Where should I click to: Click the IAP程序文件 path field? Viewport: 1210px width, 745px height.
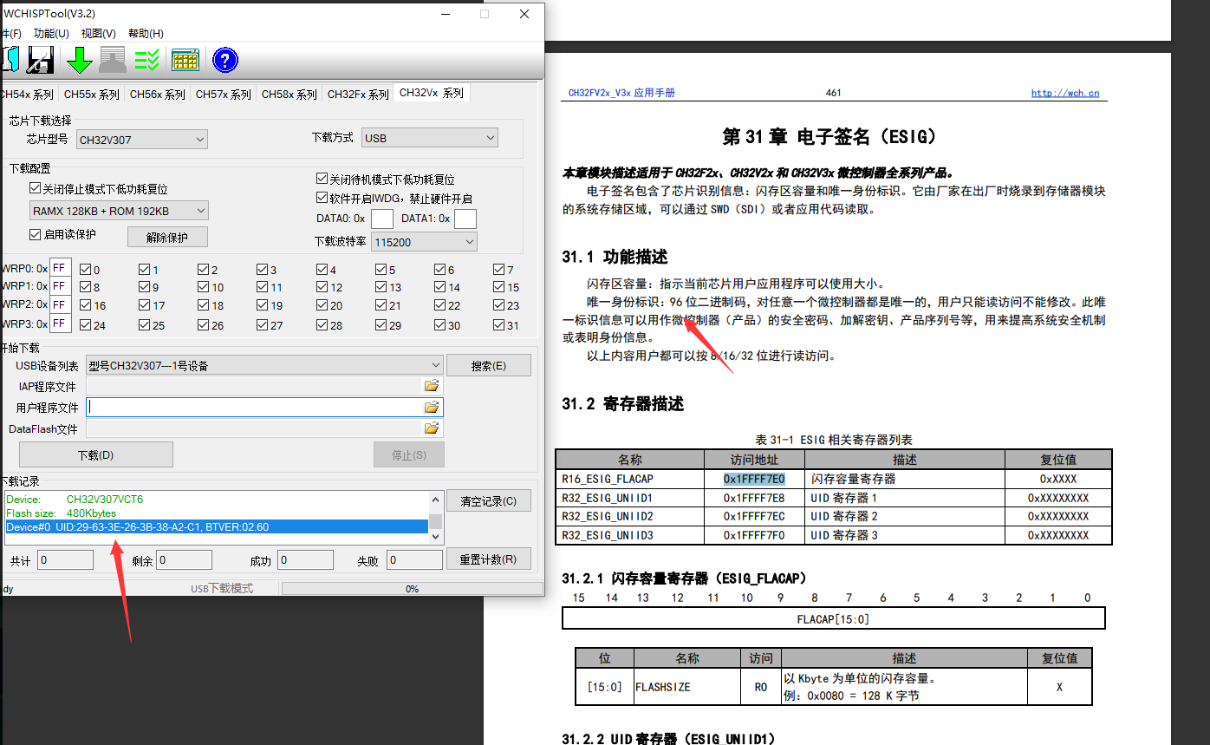[254, 386]
